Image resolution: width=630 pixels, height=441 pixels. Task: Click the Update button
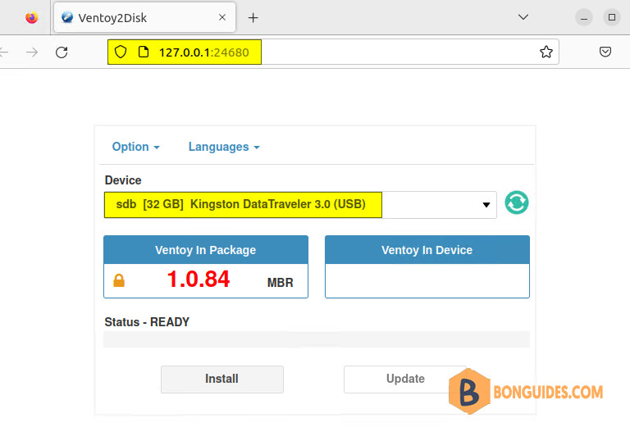coord(405,380)
